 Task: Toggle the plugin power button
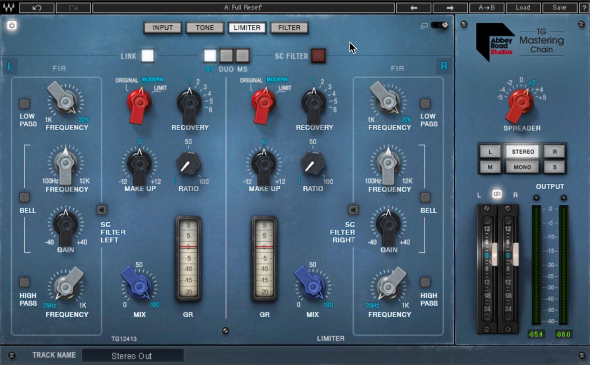pos(12,26)
